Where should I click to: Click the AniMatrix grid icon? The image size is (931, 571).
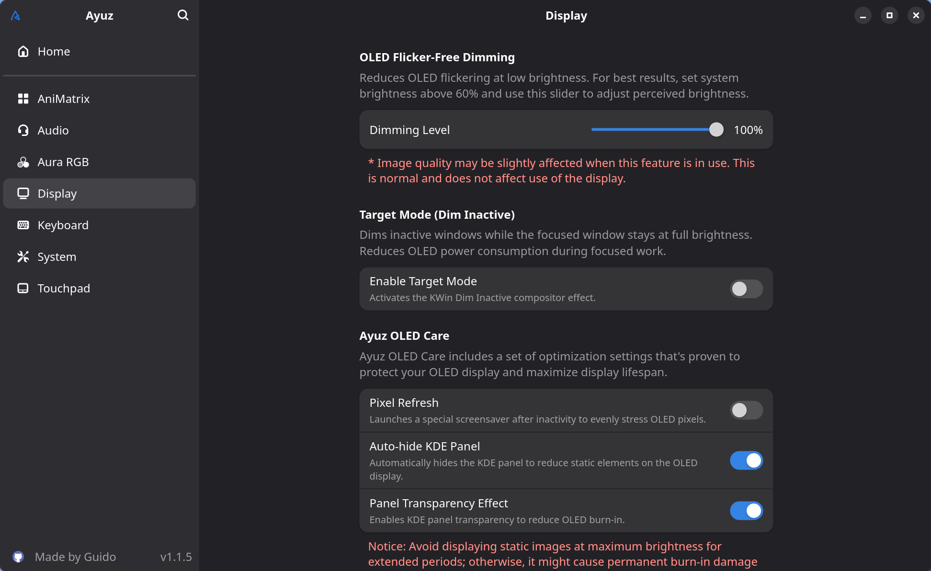click(x=23, y=99)
